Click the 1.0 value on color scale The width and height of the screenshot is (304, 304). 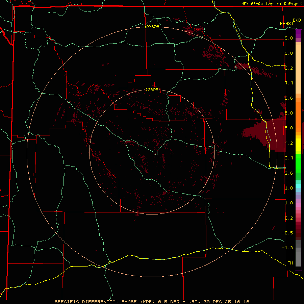point(289,203)
